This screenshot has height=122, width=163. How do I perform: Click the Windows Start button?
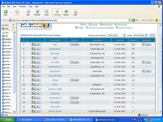7,120
